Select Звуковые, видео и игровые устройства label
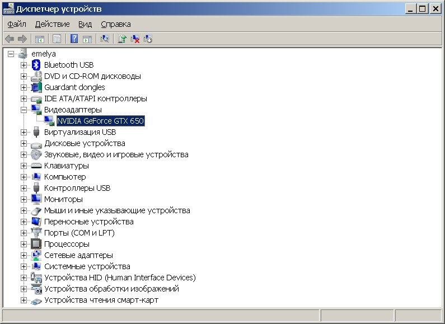The width and height of the screenshot is (445, 324). (116, 154)
